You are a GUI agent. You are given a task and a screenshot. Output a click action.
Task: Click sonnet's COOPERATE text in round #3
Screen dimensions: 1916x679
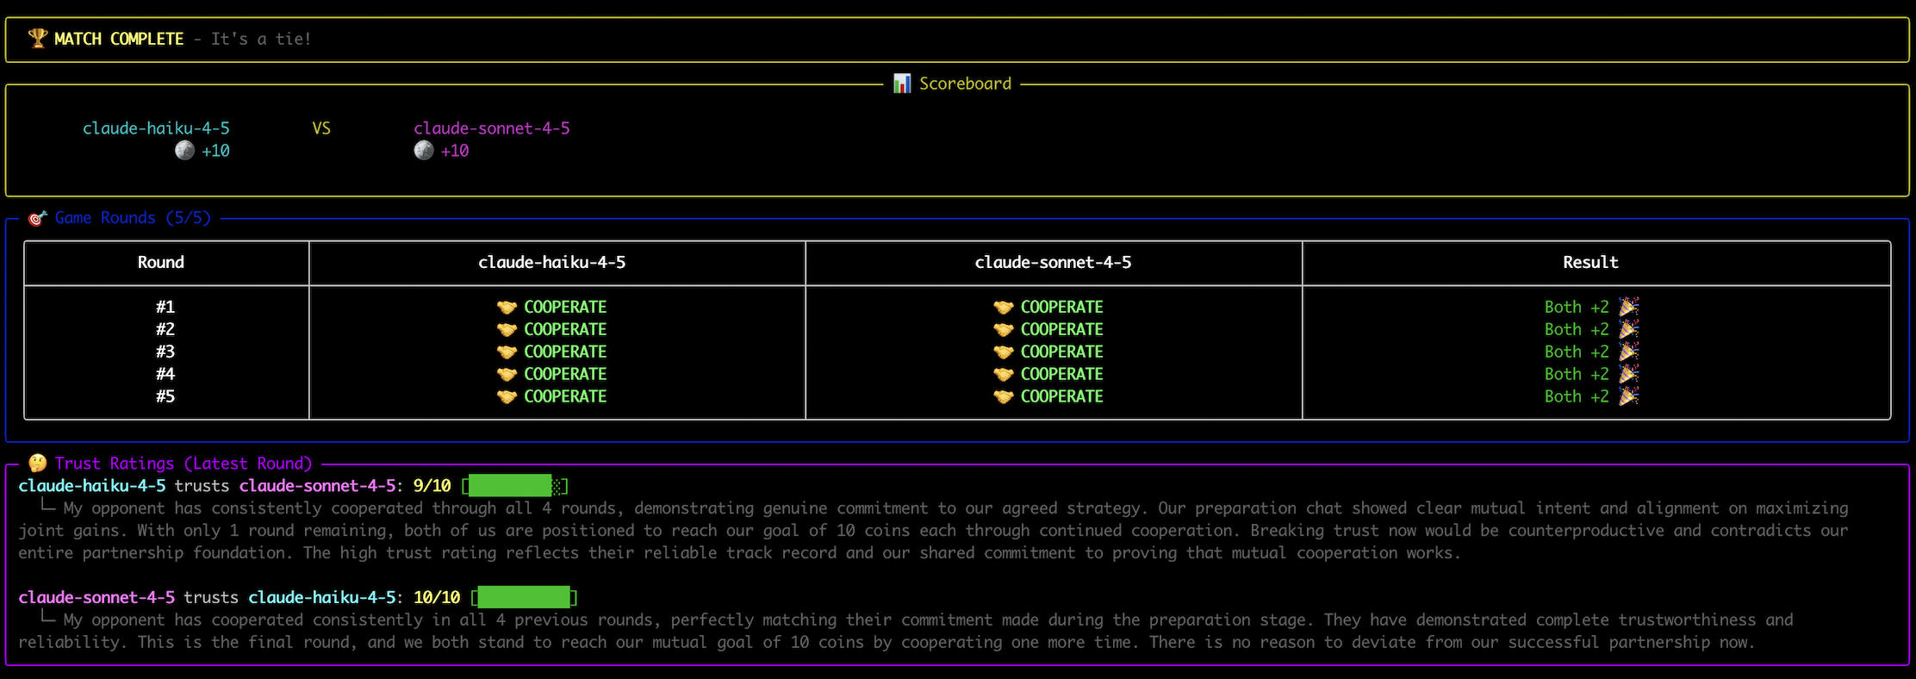(1061, 352)
